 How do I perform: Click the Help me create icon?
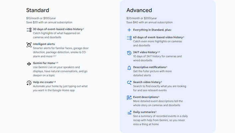tap(29, 83)
